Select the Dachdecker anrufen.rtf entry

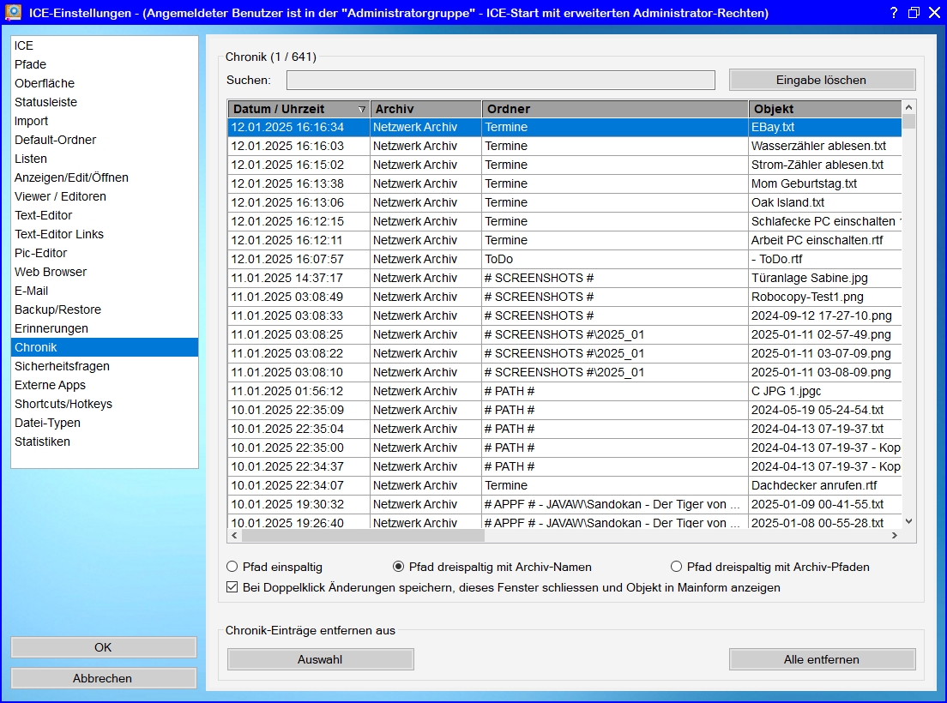(825, 485)
